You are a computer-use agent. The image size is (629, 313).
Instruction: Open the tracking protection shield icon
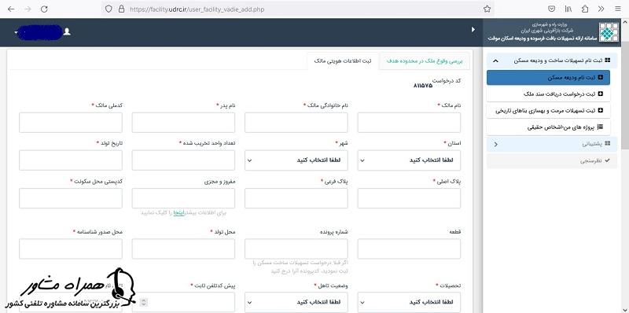(108, 9)
